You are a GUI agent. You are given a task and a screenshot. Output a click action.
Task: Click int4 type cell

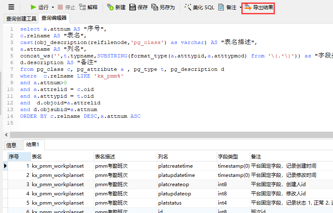(x=233, y=203)
